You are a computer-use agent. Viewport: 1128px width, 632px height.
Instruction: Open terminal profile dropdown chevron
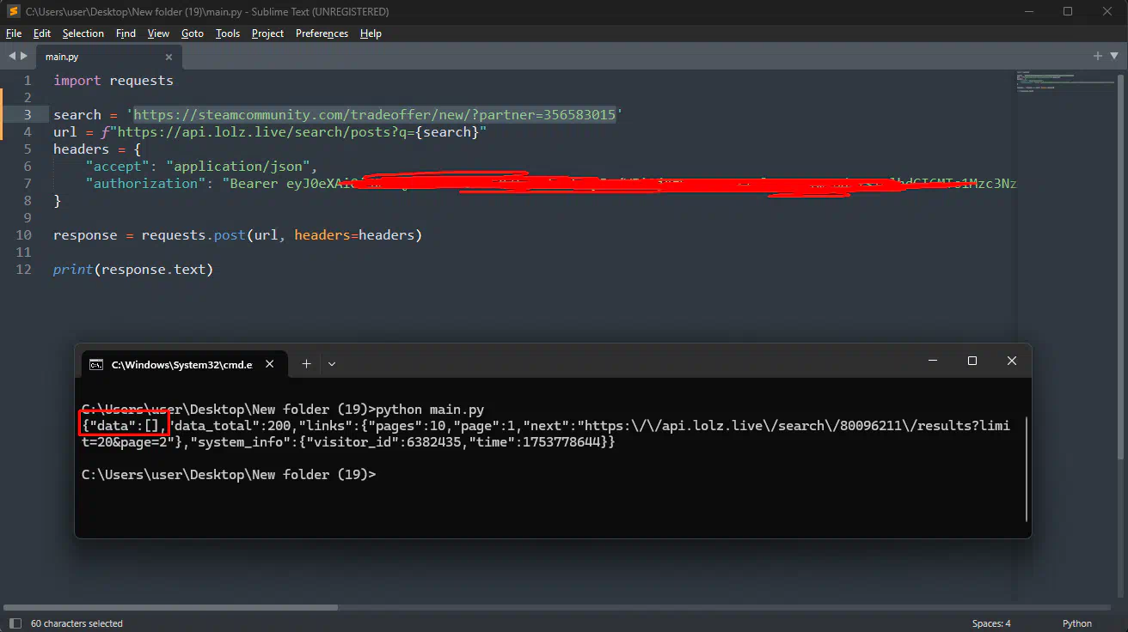point(332,364)
